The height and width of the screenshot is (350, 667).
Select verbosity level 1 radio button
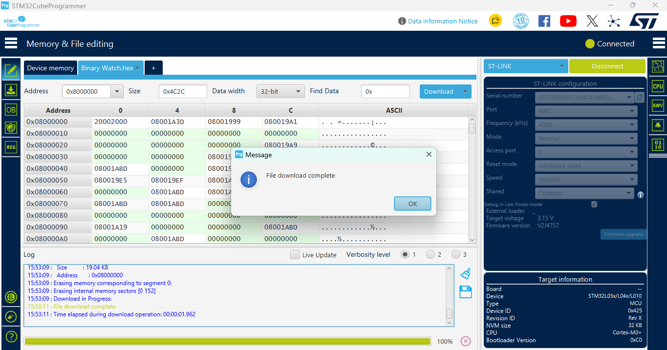tap(405, 254)
